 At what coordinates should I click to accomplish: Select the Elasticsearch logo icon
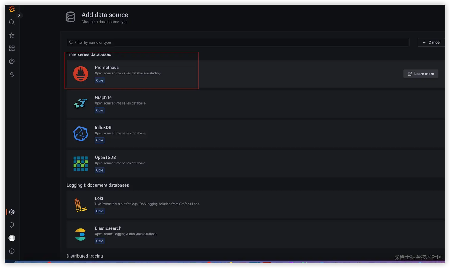coord(80,235)
